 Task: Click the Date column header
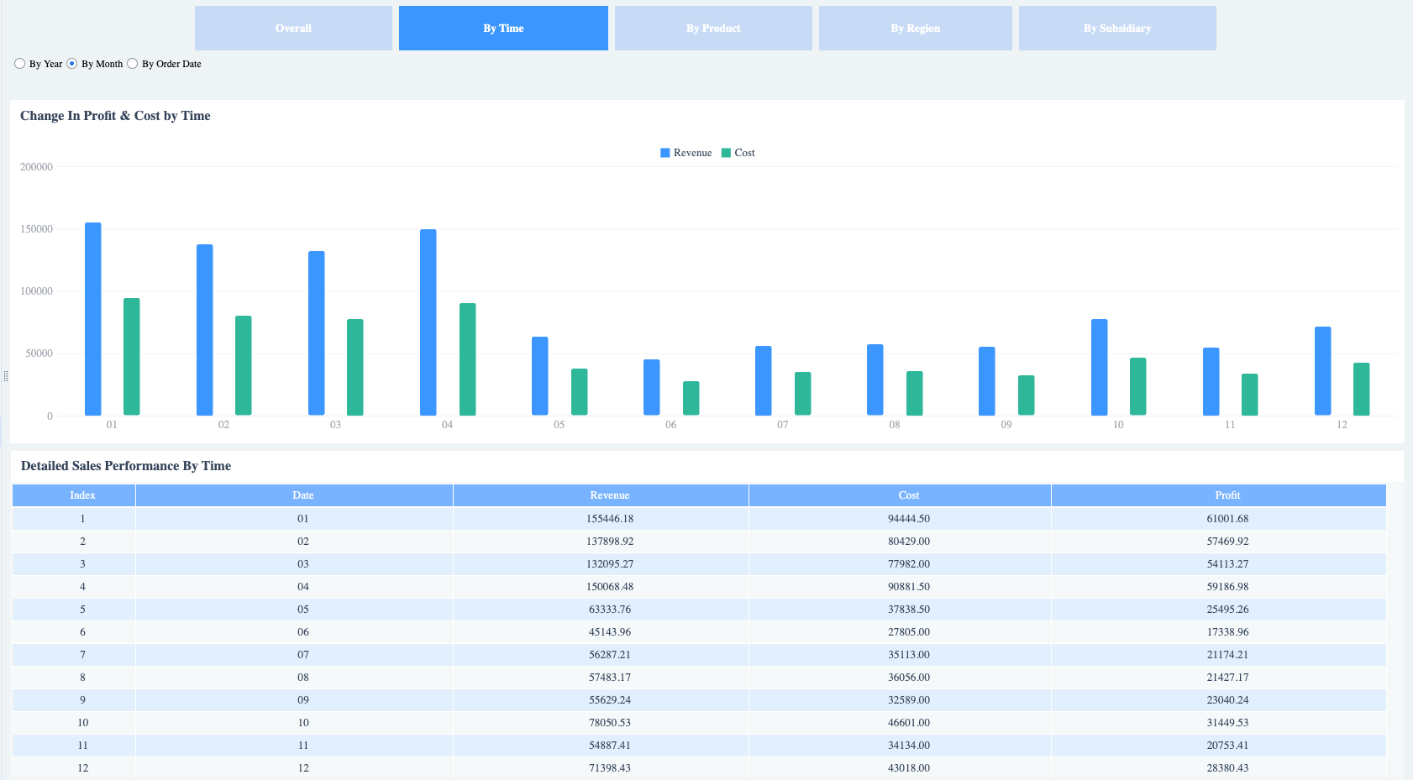pos(302,495)
